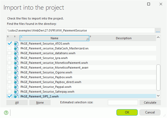Sort by the Description column header
Viewport: 167px width, 118px height.
tap(124, 38)
